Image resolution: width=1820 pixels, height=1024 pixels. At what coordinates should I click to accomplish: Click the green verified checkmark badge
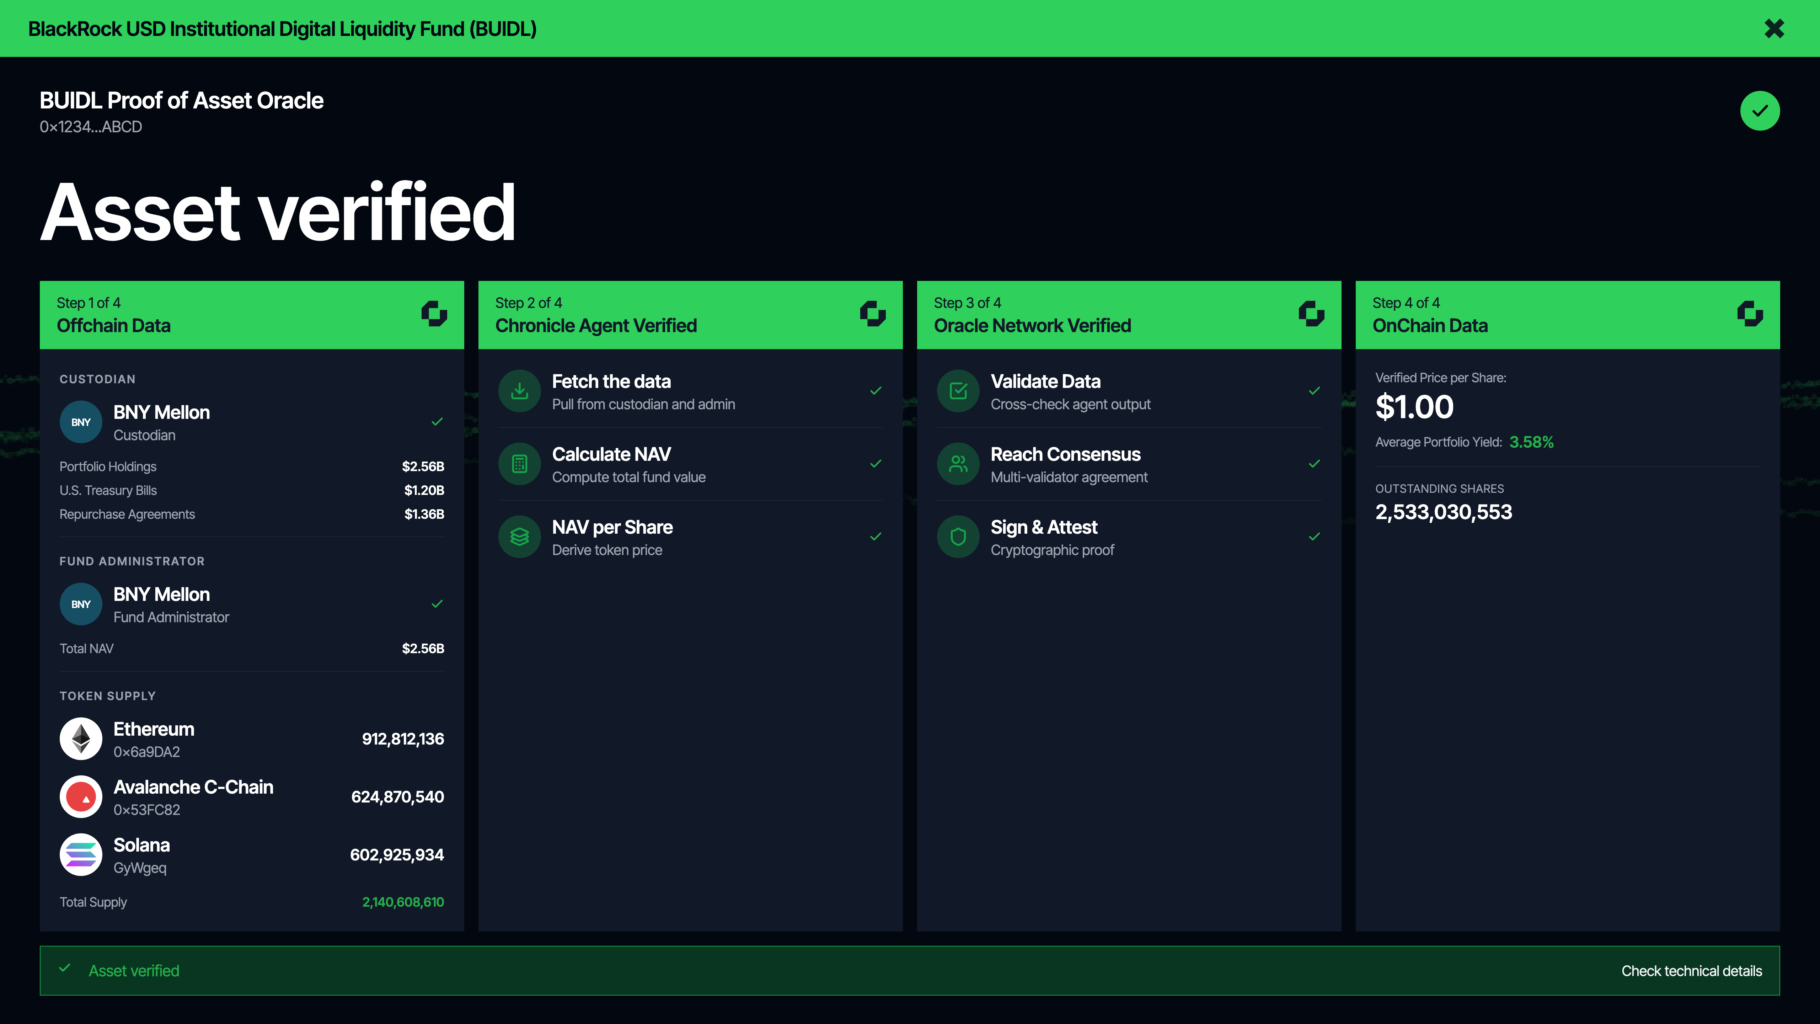click(x=1759, y=110)
